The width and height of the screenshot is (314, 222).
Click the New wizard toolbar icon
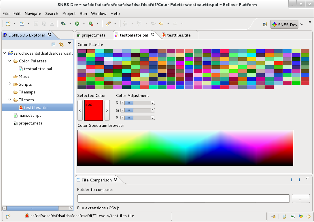tap(8, 24)
